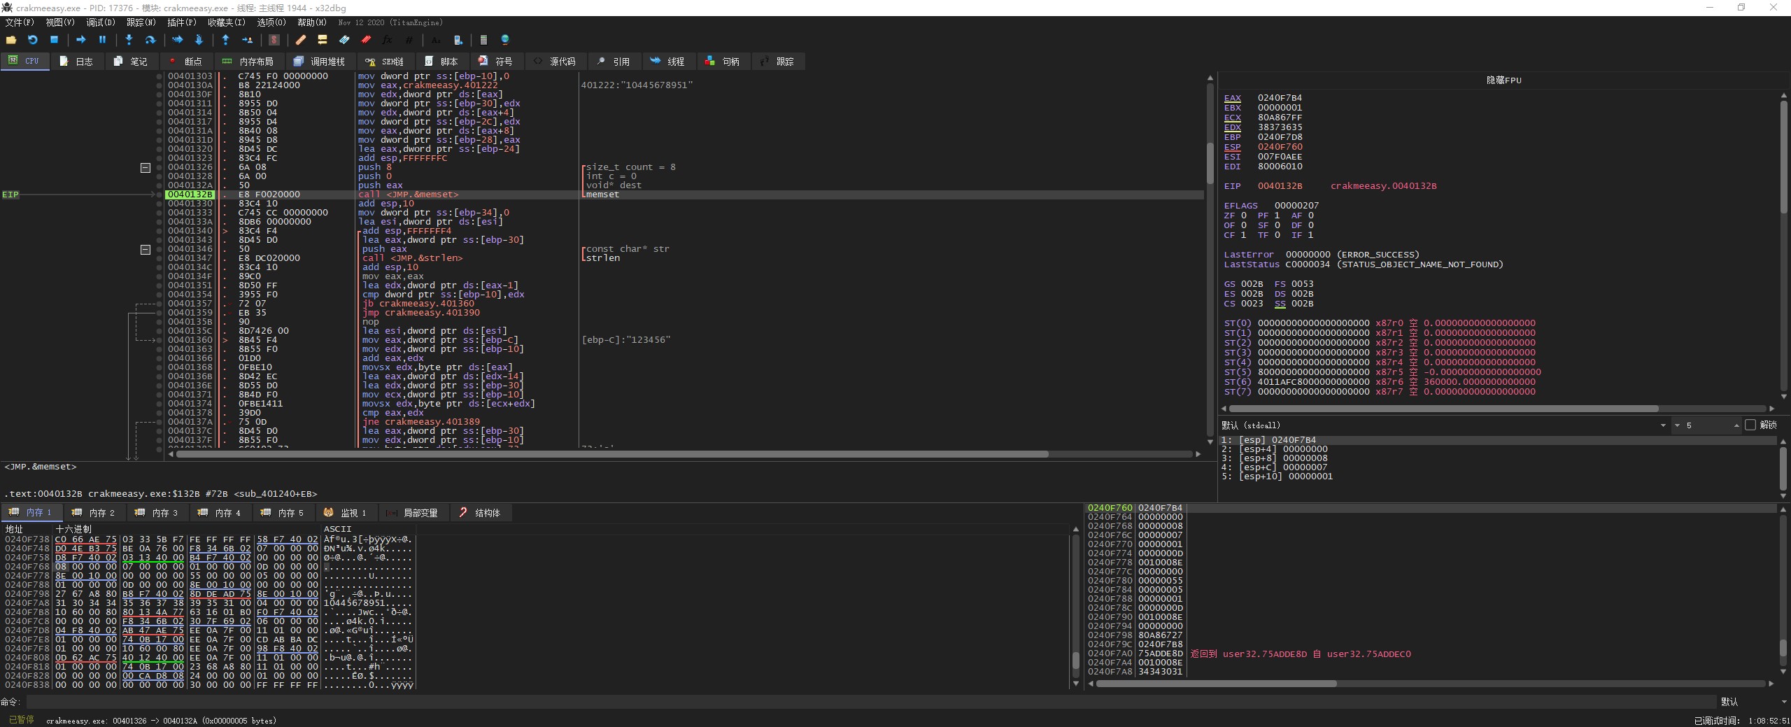Collapse the memset call argument block
Image resolution: width=1791 pixels, height=727 pixels.
click(146, 168)
